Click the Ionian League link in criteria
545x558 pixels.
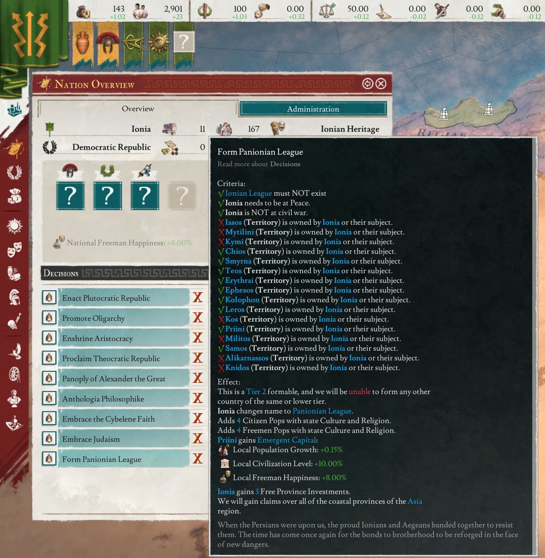pyautogui.click(x=249, y=193)
